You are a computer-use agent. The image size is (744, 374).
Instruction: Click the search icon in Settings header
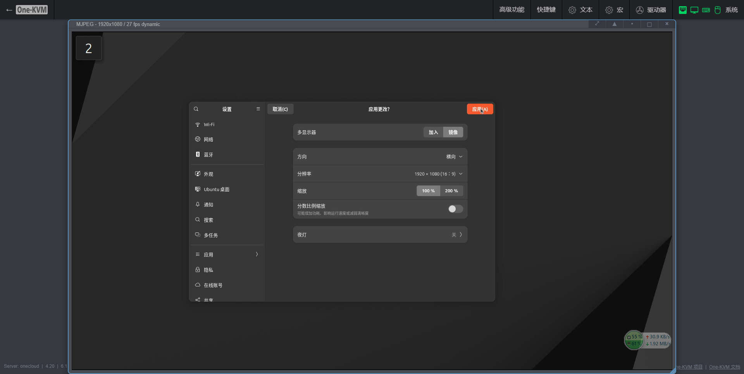point(196,109)
